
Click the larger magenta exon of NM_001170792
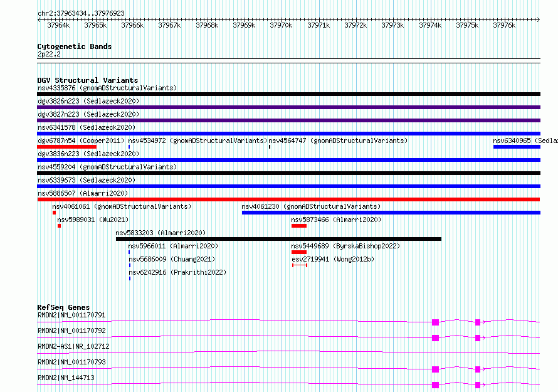click(x=435, y=338)
